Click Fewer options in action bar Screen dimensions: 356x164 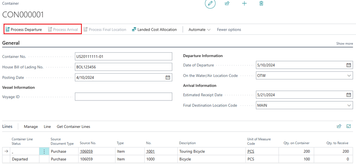(x=229, y=30)
